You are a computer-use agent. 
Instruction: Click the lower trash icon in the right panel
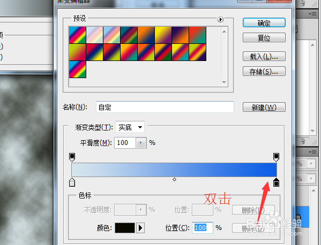point(302,141)
